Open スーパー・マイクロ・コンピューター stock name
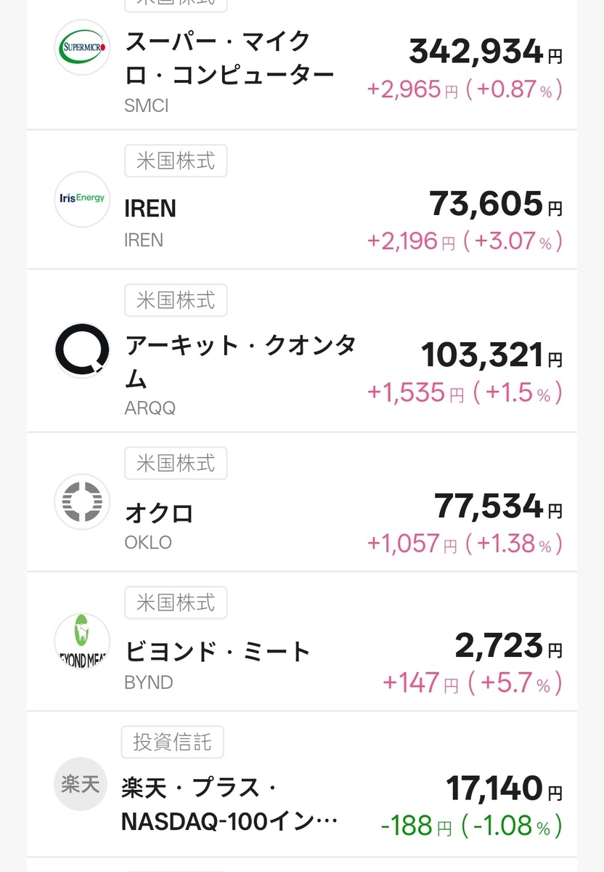This screenshot has width=604, height=872. coord(229,57)
